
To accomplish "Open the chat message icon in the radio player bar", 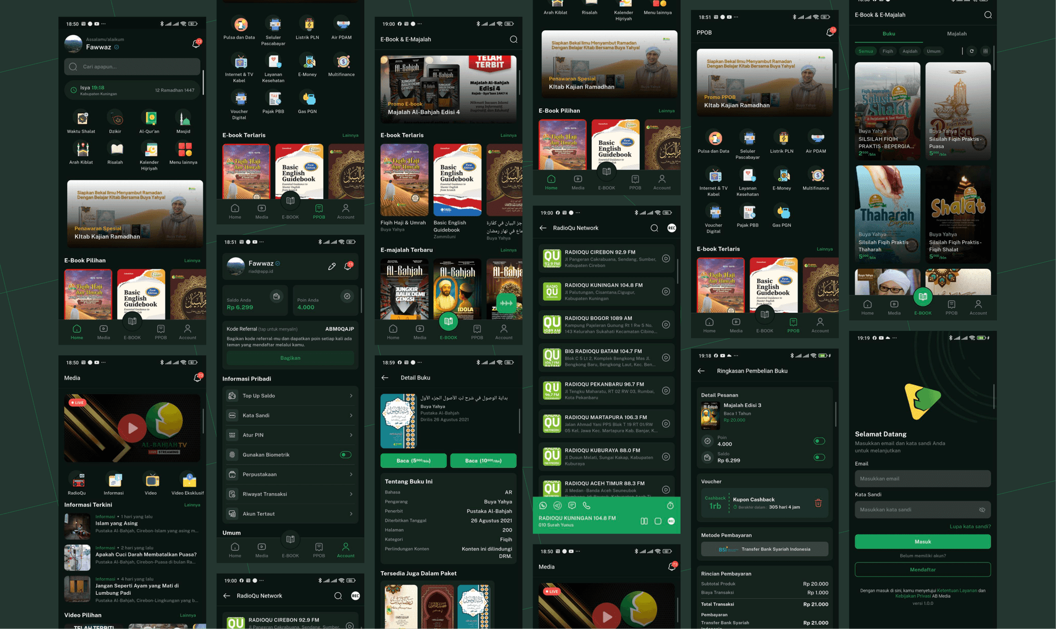I will (572, 505).
